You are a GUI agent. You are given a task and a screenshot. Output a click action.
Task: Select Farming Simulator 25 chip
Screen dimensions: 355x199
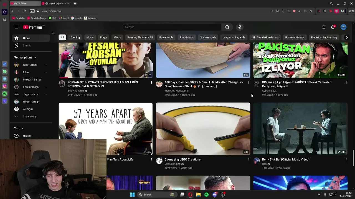tap(140, 37)
